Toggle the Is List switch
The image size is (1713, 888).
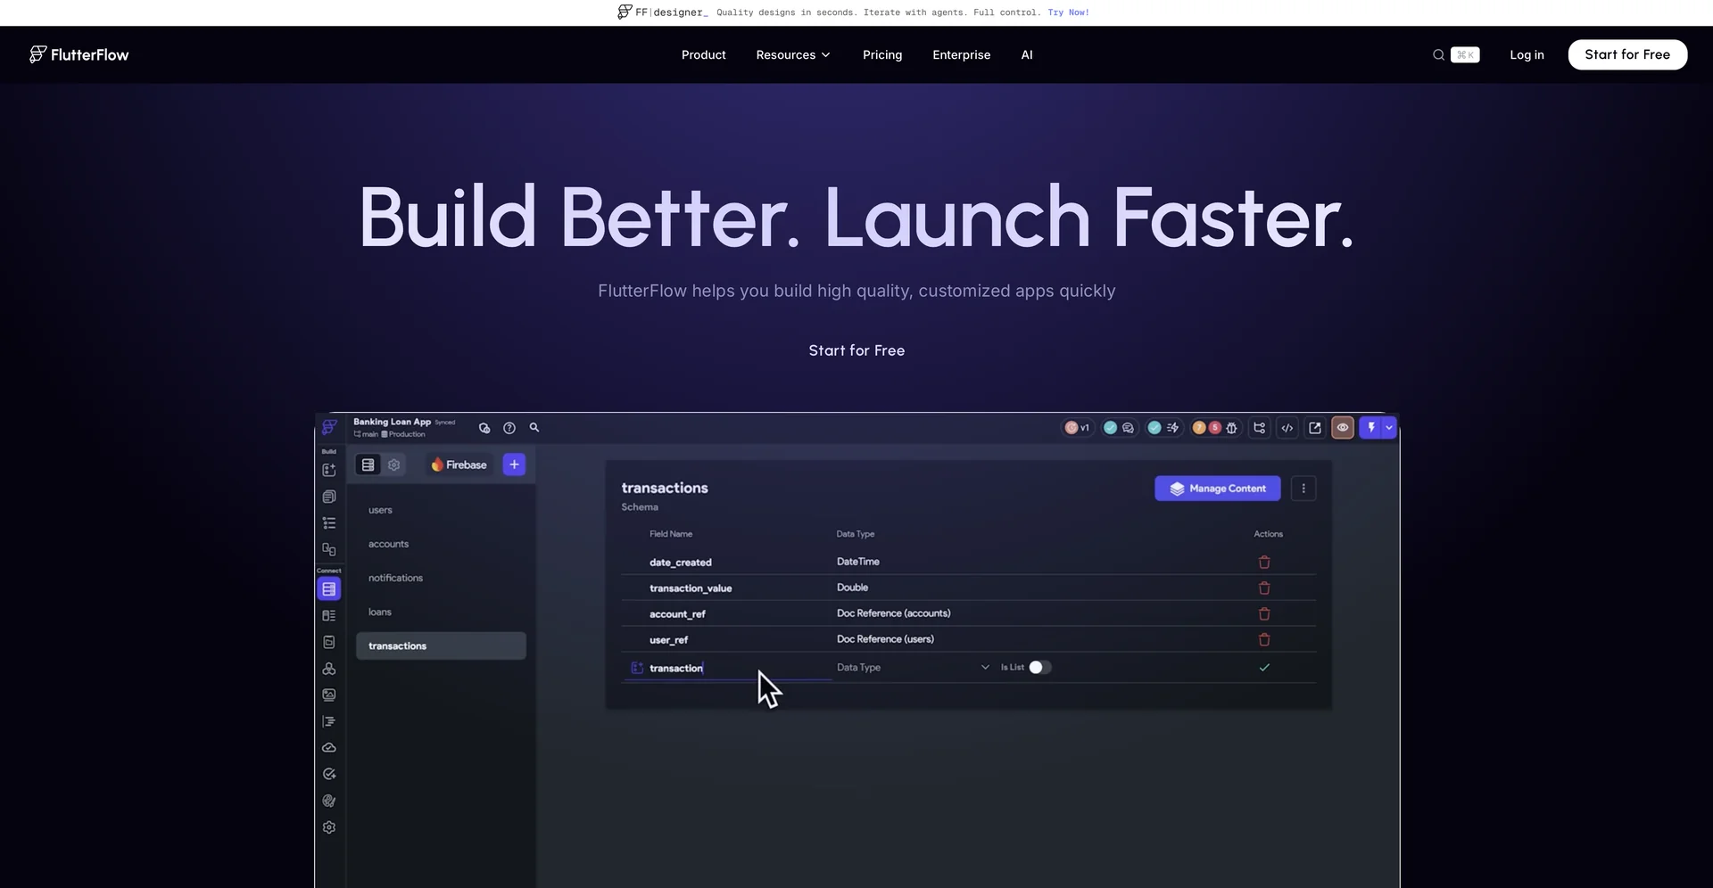[1039, 667]
